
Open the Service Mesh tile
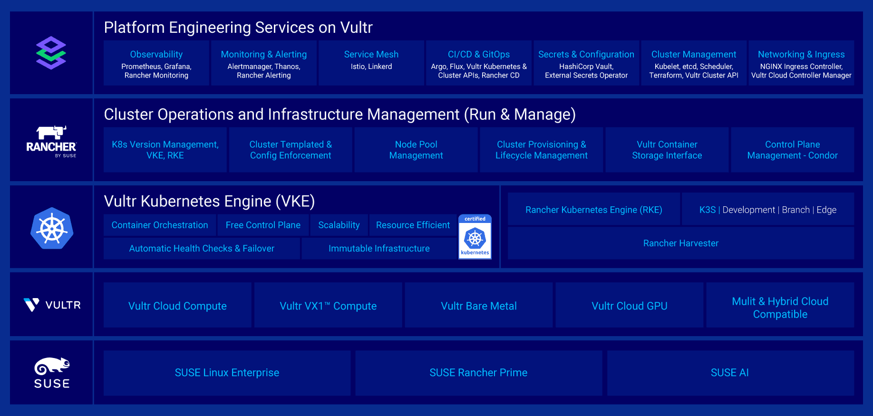[371, 63]
